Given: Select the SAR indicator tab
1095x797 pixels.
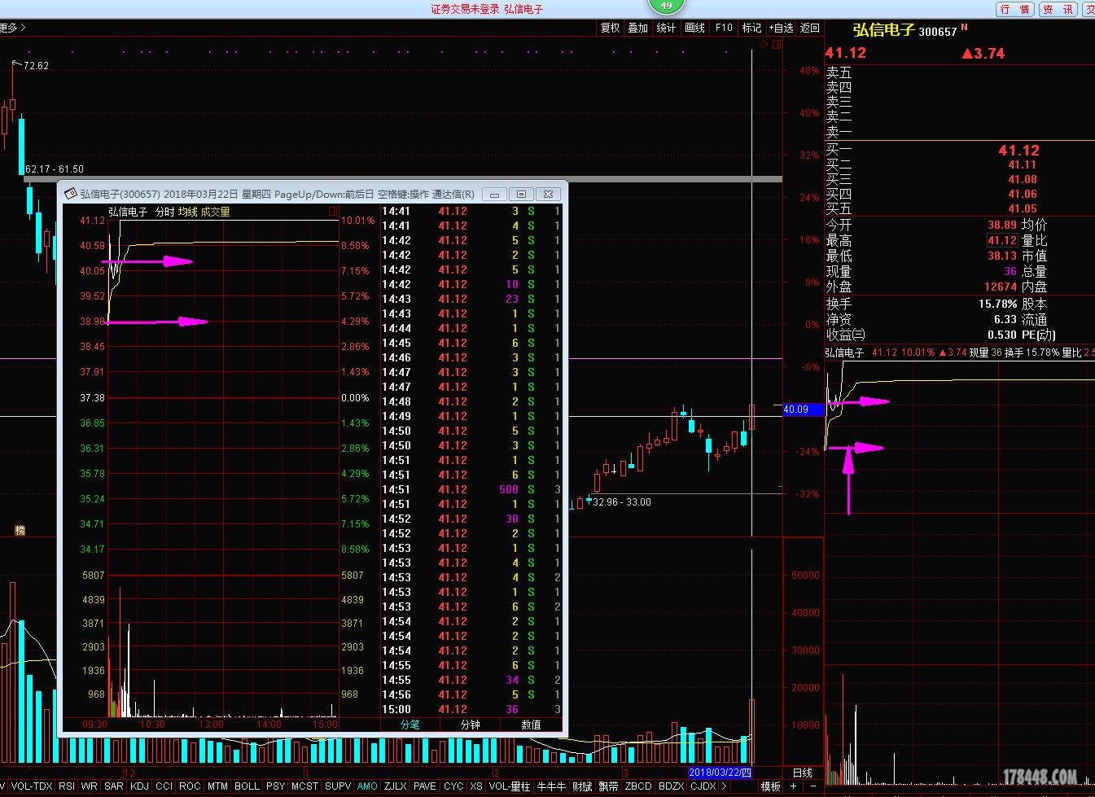Looking at the screenshot, I should tap(114, 786).
